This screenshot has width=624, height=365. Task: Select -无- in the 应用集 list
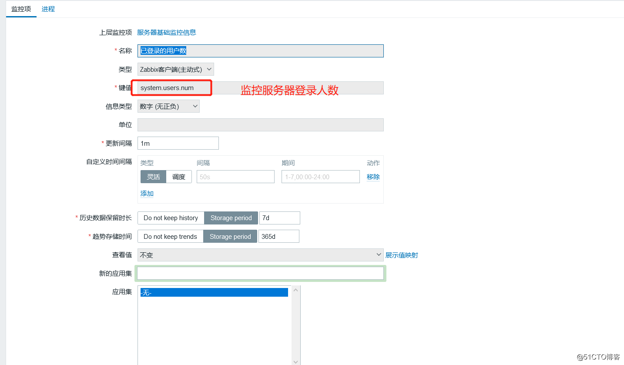coord(214,292)
